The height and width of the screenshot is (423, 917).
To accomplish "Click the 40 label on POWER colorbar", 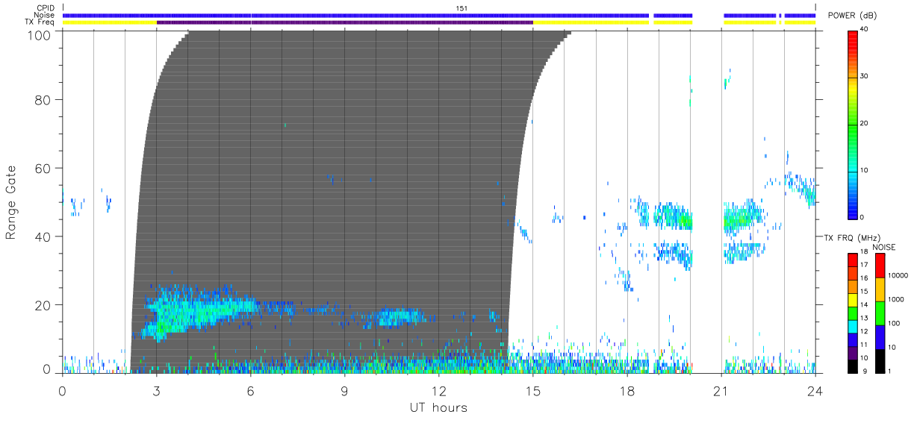I will coord(865,30).
